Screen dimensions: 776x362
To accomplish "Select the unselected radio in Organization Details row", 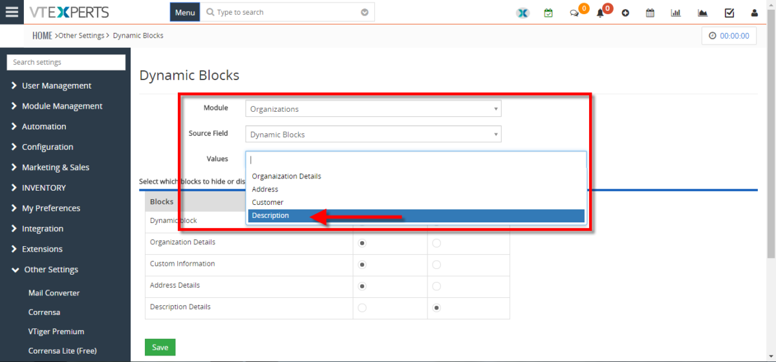I will [436, 243].
